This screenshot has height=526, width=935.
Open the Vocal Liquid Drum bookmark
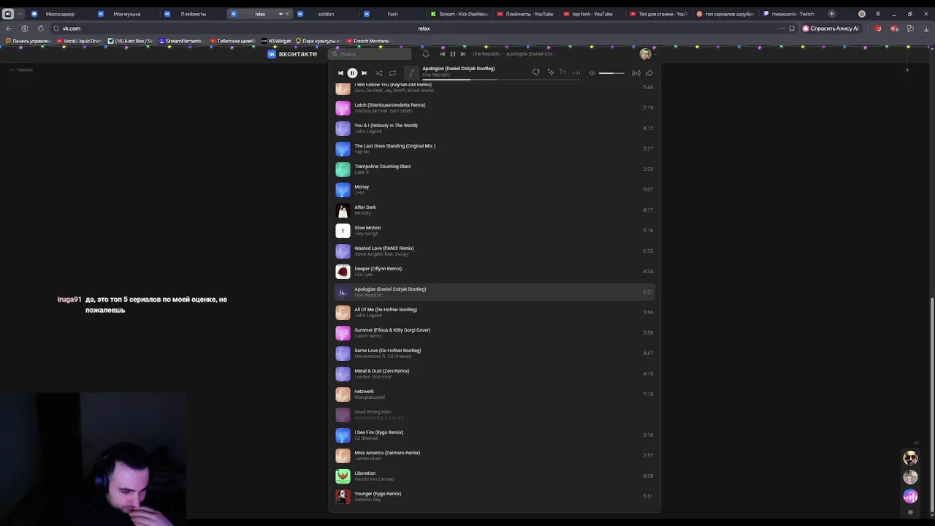pos(78,41)
